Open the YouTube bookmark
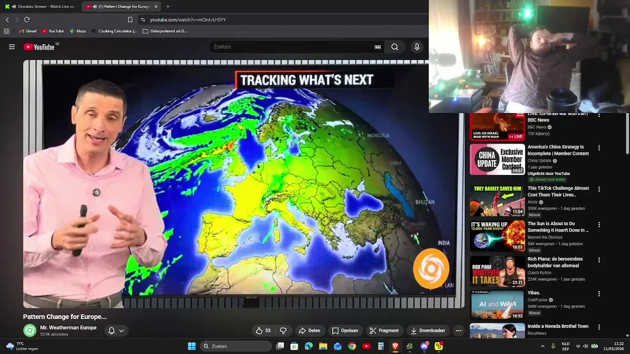This screenshot has width=630, height=354. tap(53, 31)
